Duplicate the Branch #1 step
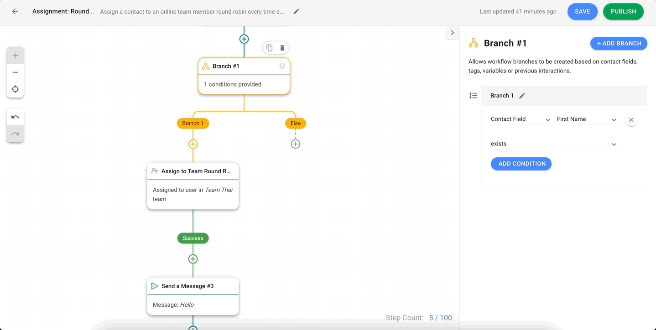 coord(270,48)
